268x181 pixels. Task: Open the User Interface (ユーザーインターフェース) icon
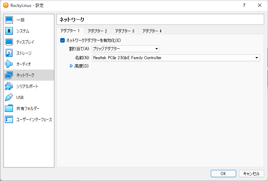pos(9,120)
